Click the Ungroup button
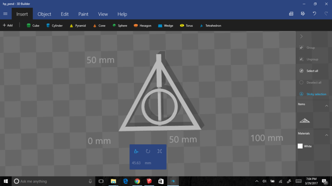Viewport: 332px width, 186px height. [x=309, y=59]
